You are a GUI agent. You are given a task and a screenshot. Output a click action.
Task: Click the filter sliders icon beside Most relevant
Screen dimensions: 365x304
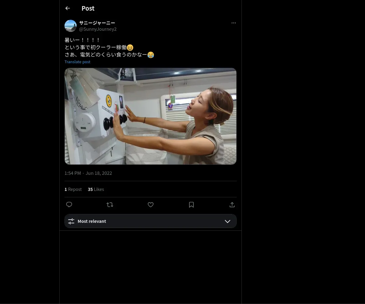[x=71, y=221]
